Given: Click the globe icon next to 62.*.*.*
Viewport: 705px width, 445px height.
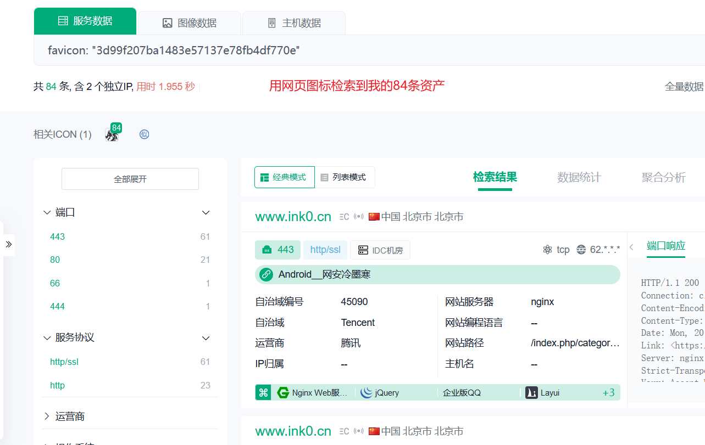Looking at the screenshot, I should (581, 249).
